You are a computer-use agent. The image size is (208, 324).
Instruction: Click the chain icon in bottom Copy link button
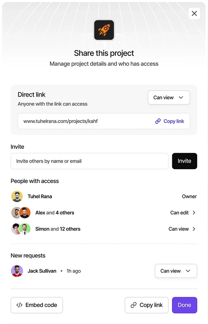click(133, 305)
